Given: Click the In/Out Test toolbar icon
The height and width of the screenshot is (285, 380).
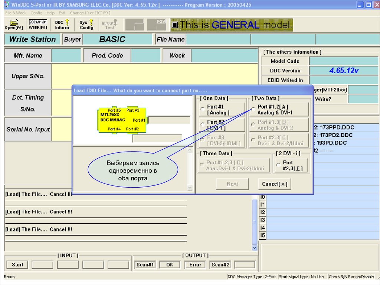Looking at the screenshot, I should [109, 25].
